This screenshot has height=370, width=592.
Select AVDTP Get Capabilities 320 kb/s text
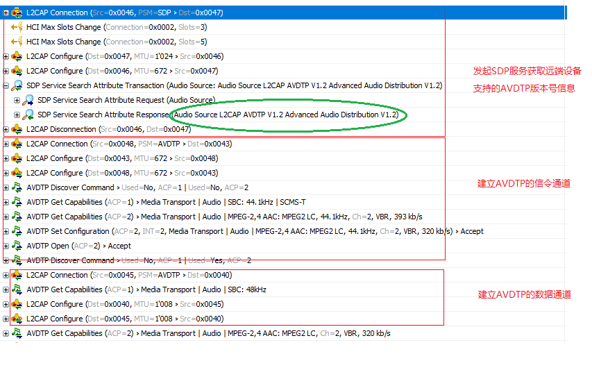[x=208, y=333]
